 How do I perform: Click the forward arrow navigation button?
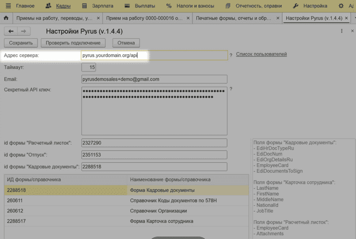[x=23, y=31]
